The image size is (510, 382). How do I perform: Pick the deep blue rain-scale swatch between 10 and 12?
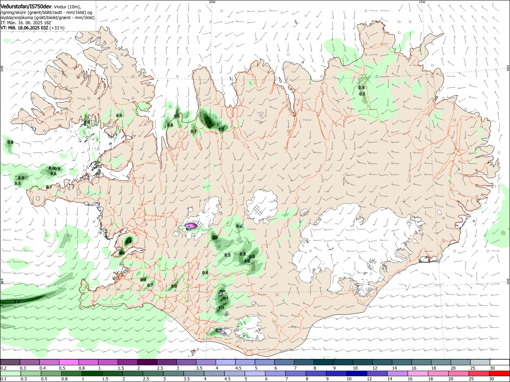coord(357,374)
